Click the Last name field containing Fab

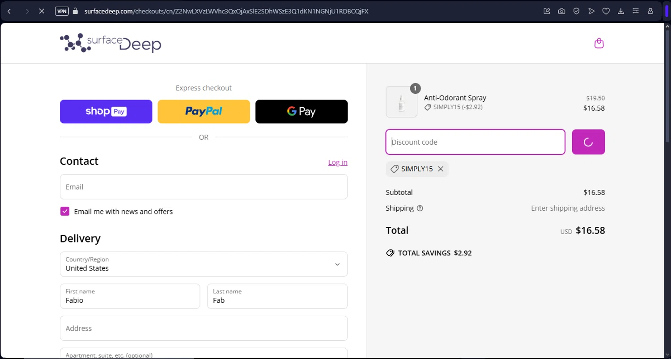(x=277, y=296)
